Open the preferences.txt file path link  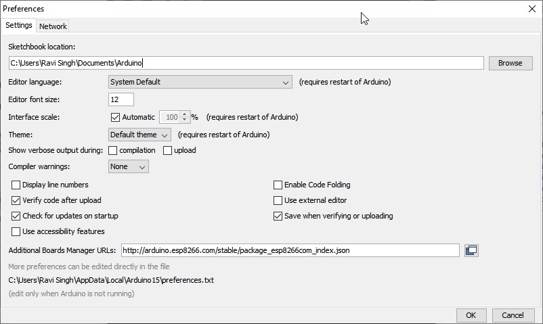[x=111, y=280]
